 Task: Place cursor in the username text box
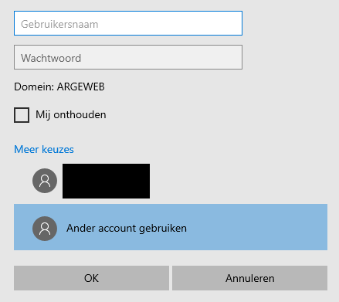tap(128, 23)
